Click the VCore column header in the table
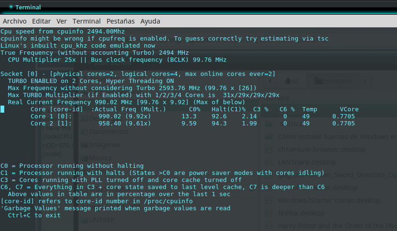The height and width of the screenshot is (231, 397). point(349,109)
